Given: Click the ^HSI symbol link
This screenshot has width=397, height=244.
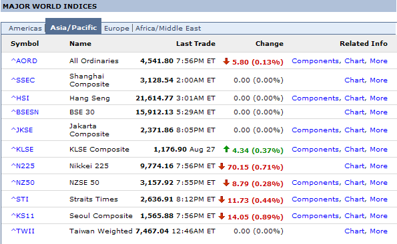Looking at the screenshot, I should click(x=20, y=98).
